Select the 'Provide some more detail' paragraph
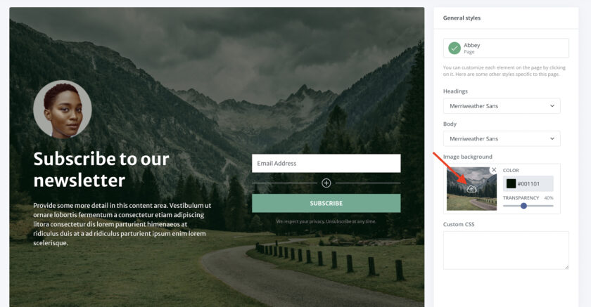591x307 pixels. coord(122,224)
